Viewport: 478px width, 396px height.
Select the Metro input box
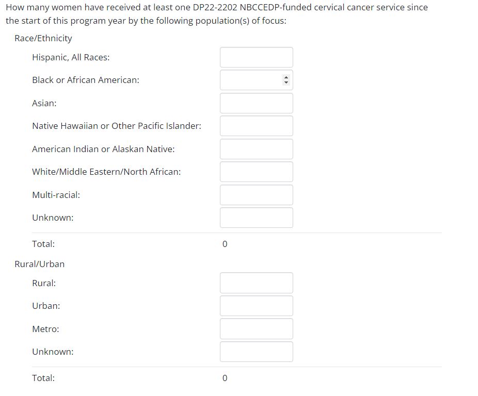pos(256,329)
